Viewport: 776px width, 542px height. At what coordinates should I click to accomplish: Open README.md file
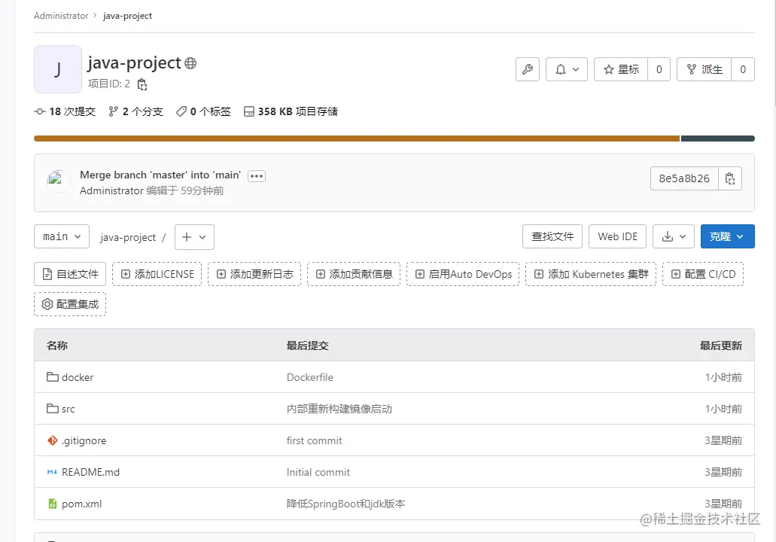click(90, 472)
